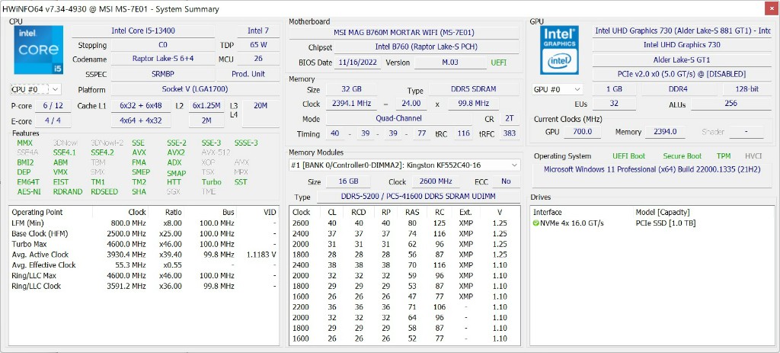The width and height of the screenshot is (780, 353).
Task: Click the Intel Core i5 logo
Action: click(x=36, y=50)
